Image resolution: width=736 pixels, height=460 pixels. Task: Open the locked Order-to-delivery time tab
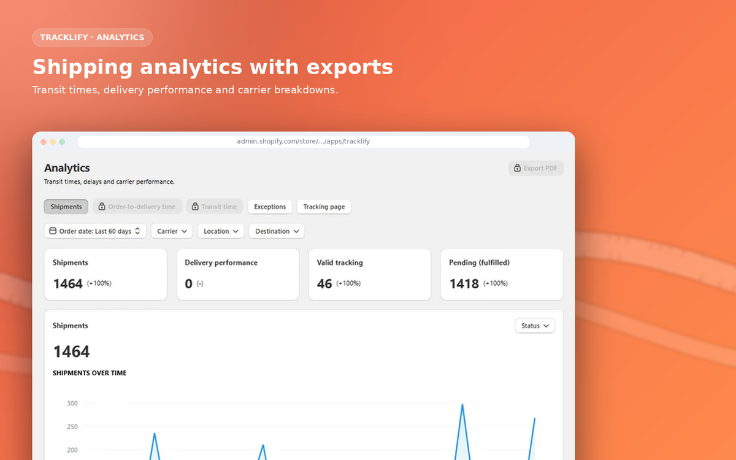tap(137, 207)
